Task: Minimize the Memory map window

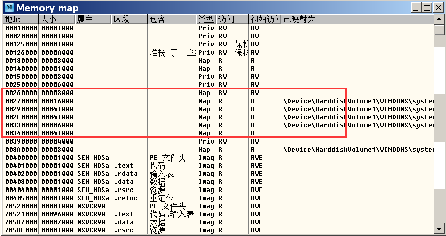Action: click(416, 8)
